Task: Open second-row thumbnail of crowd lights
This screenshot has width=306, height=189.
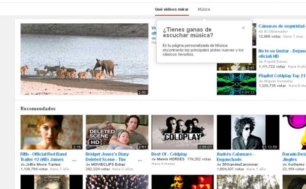Action: click(x=117, y=182)
